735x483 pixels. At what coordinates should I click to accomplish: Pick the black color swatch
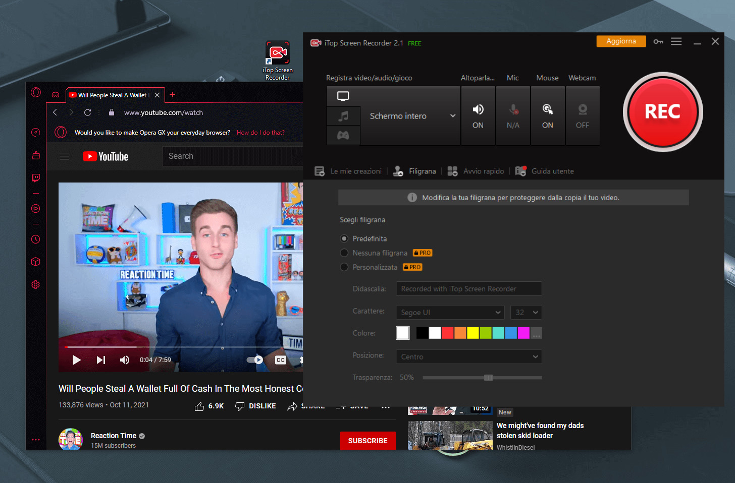pyautogui.click(x=422, y=333)
